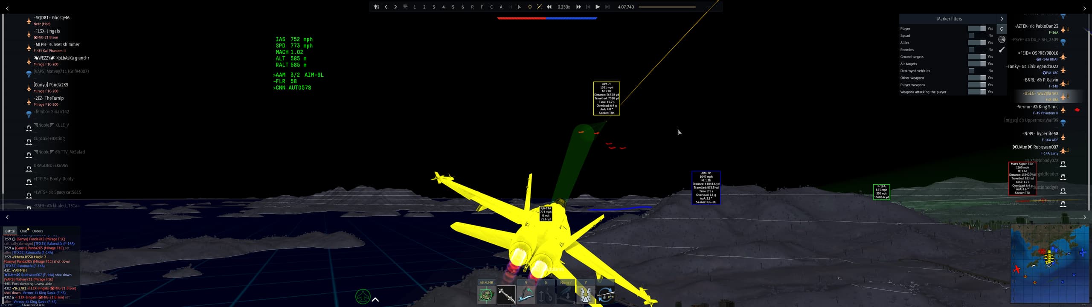This screenshot has height=307, width=1092.
Task: Open the replay statistics trophy icon
Action: tap(376, 7)
